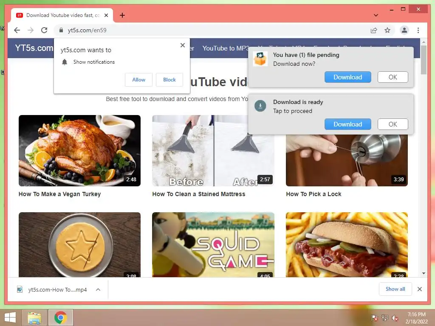This screenshot has height=326, width=435.
Task: Click the Chrome icon in the taskbar
Action: 61,318
